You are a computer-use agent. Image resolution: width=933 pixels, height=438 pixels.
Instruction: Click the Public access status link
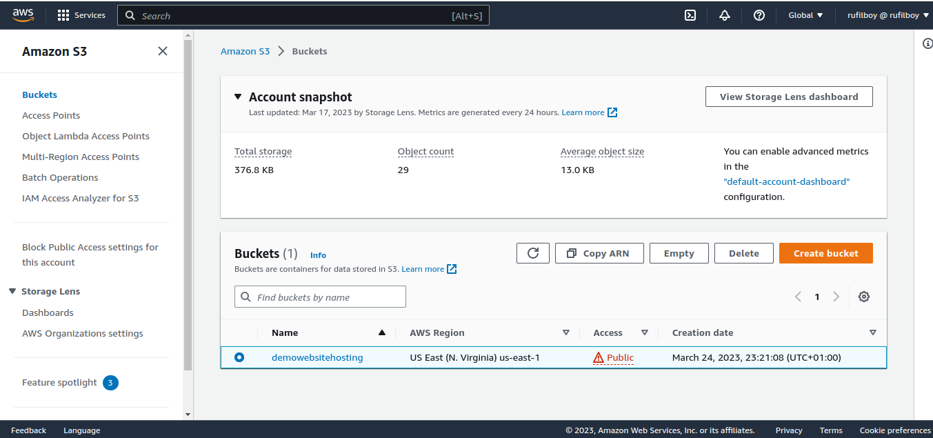pos(620,357)
